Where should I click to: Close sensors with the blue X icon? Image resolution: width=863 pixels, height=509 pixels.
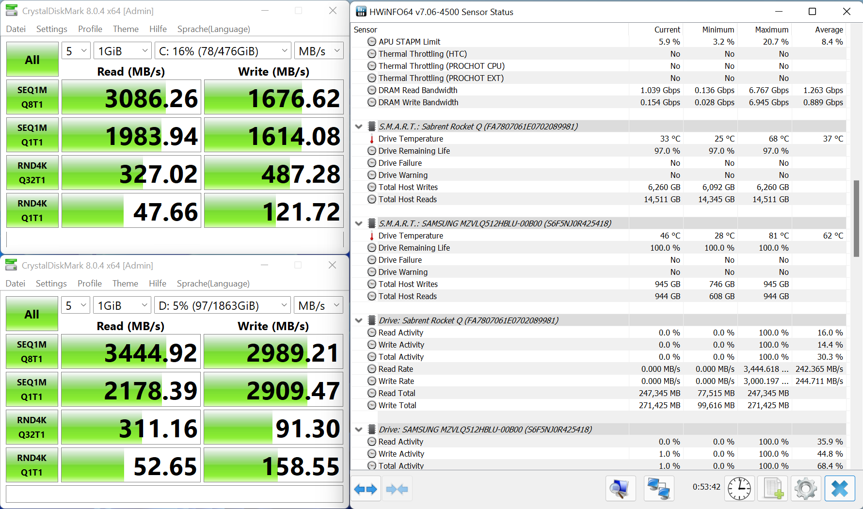840,488
